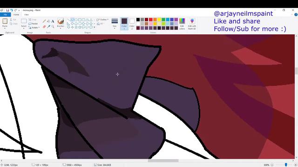Choose the Pentagon shape

click(x=76, y=24)
